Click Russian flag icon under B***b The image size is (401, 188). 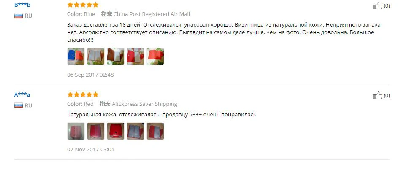[x=19, y=16]
